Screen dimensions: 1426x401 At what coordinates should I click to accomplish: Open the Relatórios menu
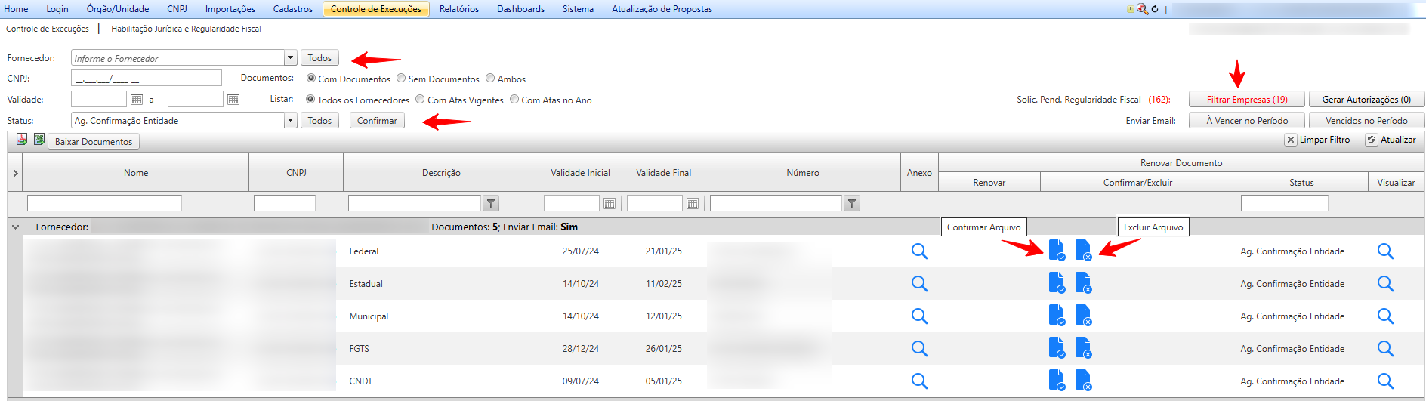[458, 9]
